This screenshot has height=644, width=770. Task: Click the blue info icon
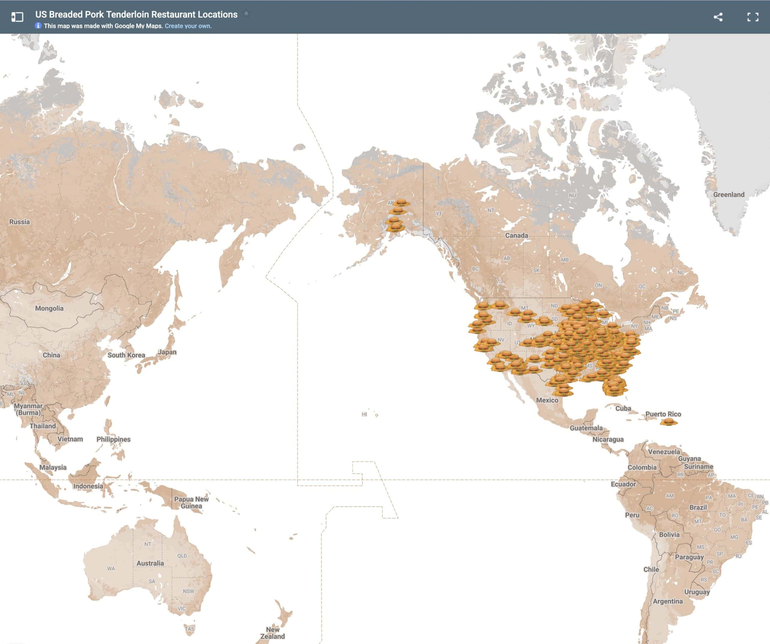38,26
